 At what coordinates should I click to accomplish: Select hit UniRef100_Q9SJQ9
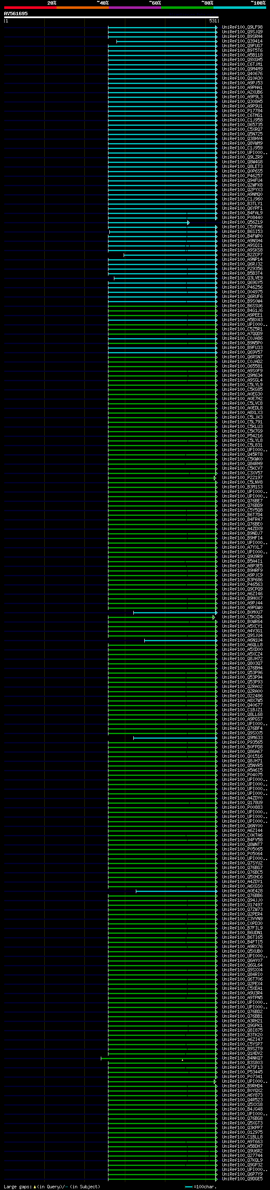tap(242, 32)
